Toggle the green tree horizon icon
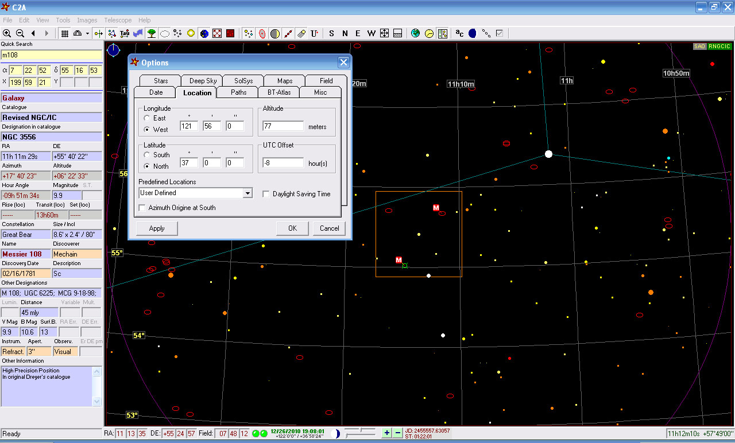The width and height of the screenshot is (735, 443). 152,33
